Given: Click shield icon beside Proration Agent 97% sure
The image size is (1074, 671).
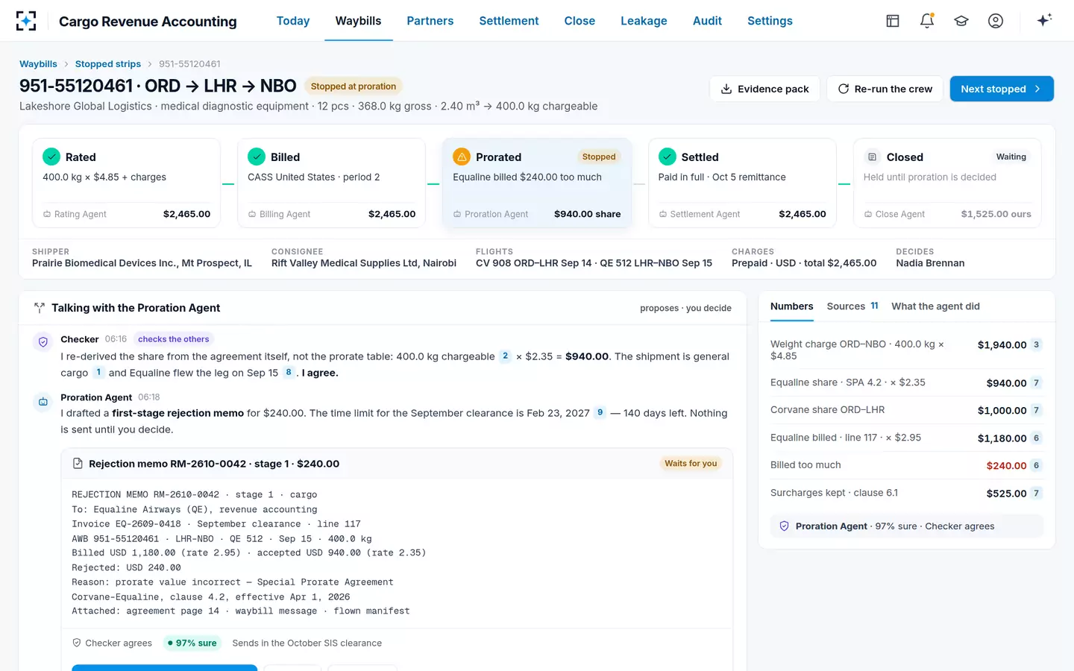Looking at the screenshot, I should coord(784,526).
